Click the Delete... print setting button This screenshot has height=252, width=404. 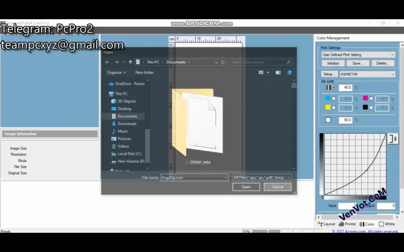383,63
